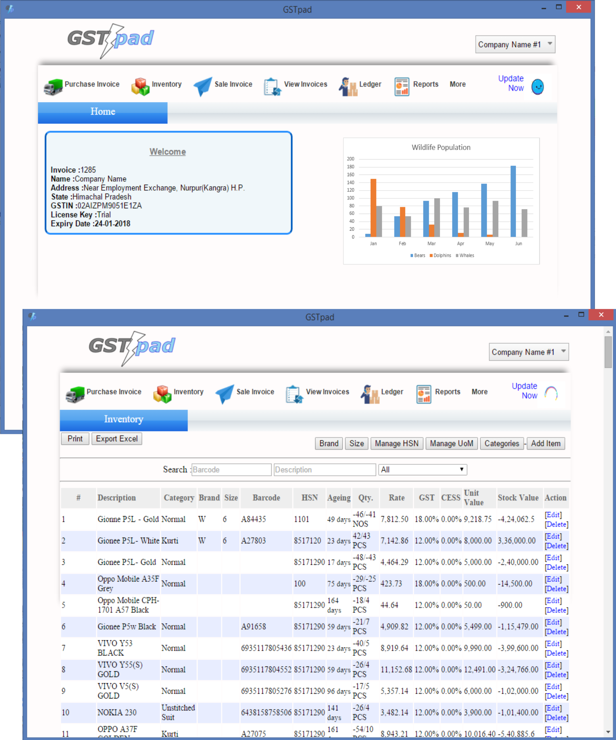Image resolution: width=616 pixels, height=740 pixels.
Task: Click Edit link for VIVO Y53 BLACK
Action: 553,643
